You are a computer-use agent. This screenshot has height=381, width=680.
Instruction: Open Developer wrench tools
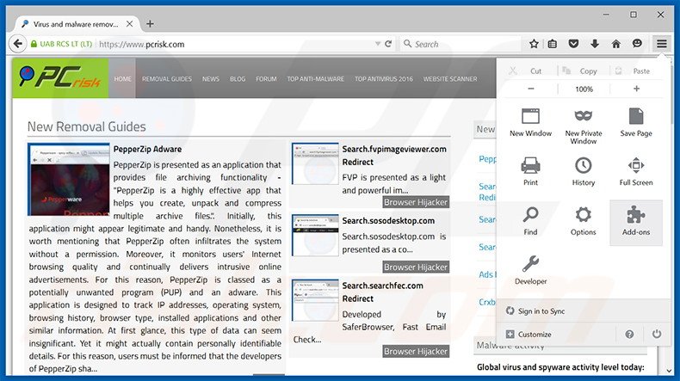click(530, 270)
